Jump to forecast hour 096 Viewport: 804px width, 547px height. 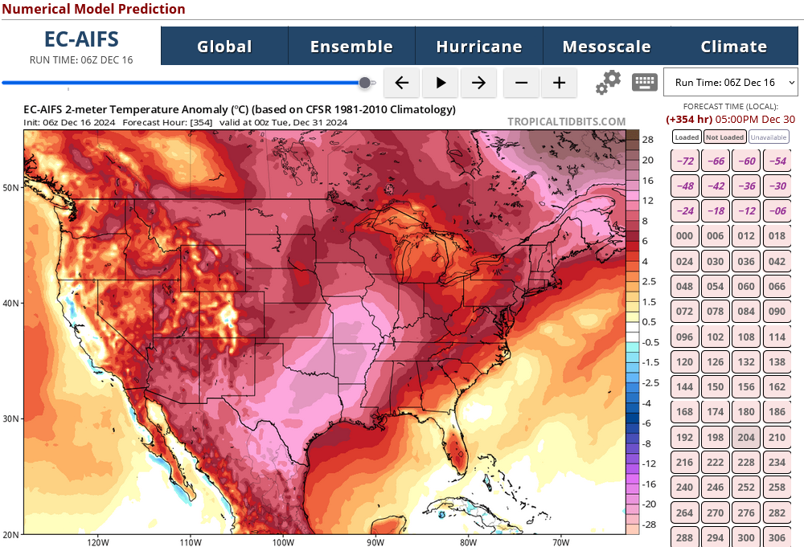pos(684,337)
